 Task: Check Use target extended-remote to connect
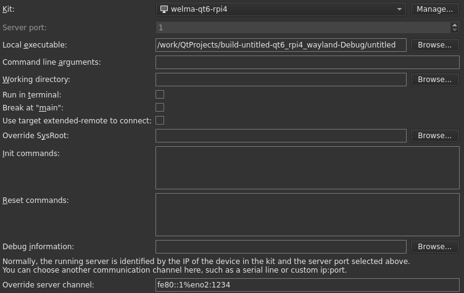coord(160,121)
